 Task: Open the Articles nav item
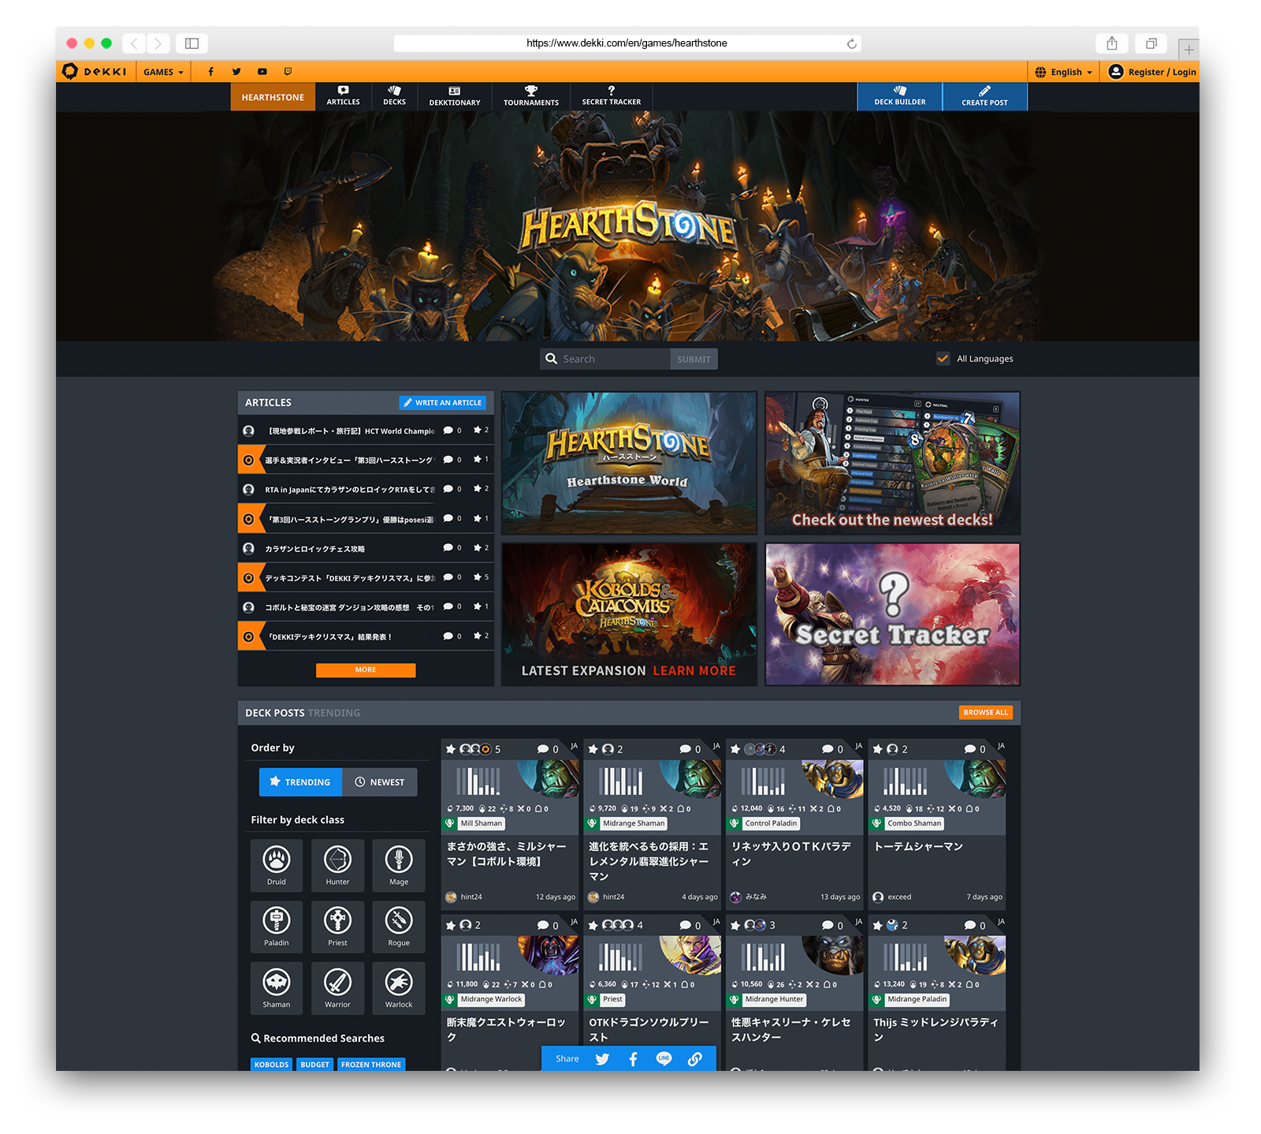(x=343, y=97)
